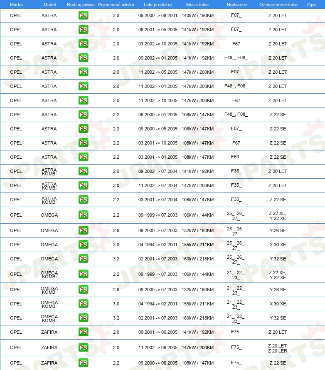Click the F69_ body code cell

[236, 157]
